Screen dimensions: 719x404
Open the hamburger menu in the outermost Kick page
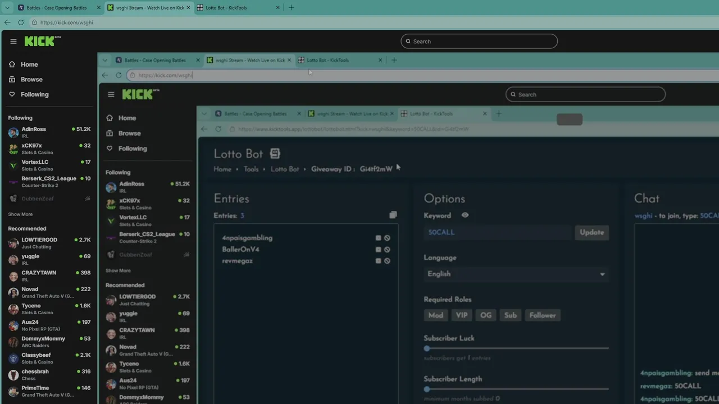point(13,41)
